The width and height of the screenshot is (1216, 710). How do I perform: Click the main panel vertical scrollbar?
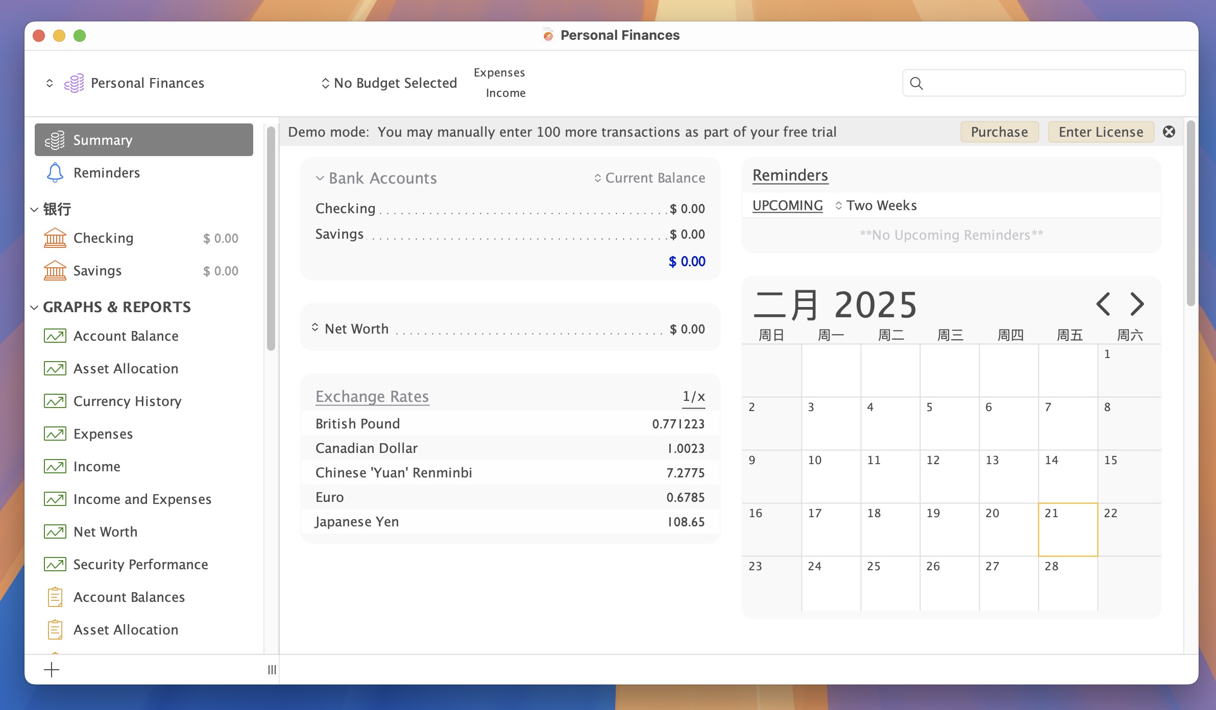click(1191, 213)
